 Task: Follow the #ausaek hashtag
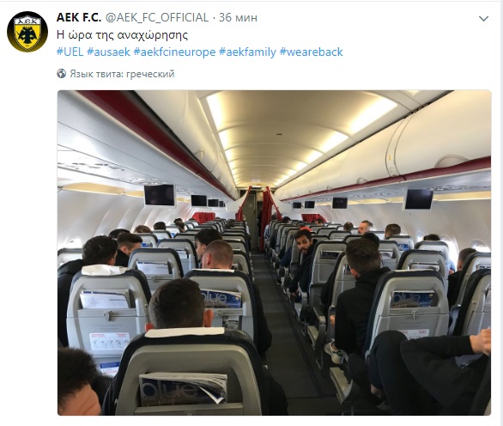(108, 52)
